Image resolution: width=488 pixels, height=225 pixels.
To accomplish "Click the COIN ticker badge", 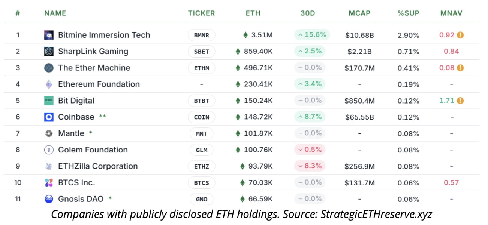I will (x=202, y=117).
